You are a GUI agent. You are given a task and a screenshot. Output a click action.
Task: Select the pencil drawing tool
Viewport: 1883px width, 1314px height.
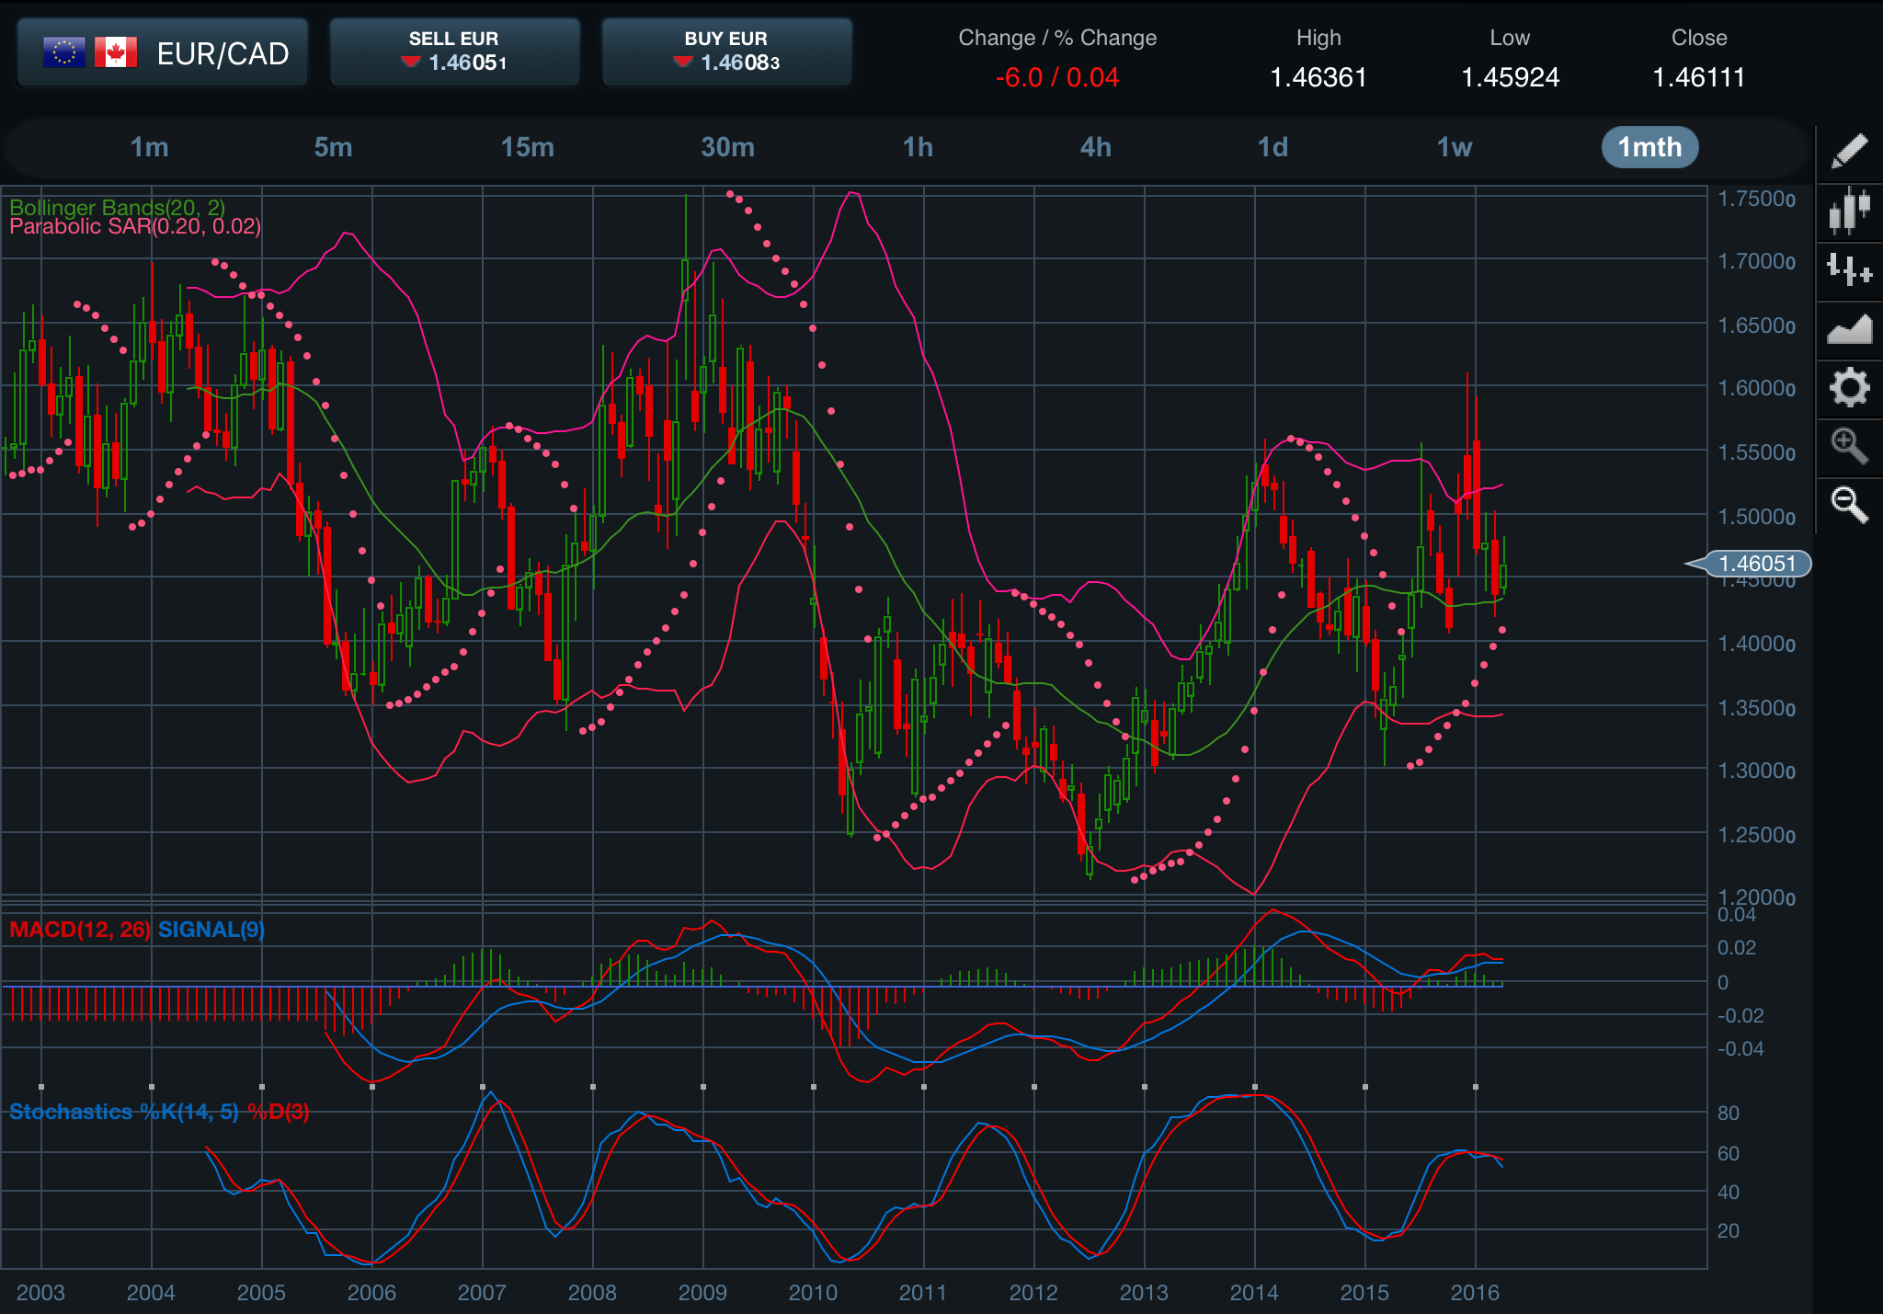(1849, 152)
